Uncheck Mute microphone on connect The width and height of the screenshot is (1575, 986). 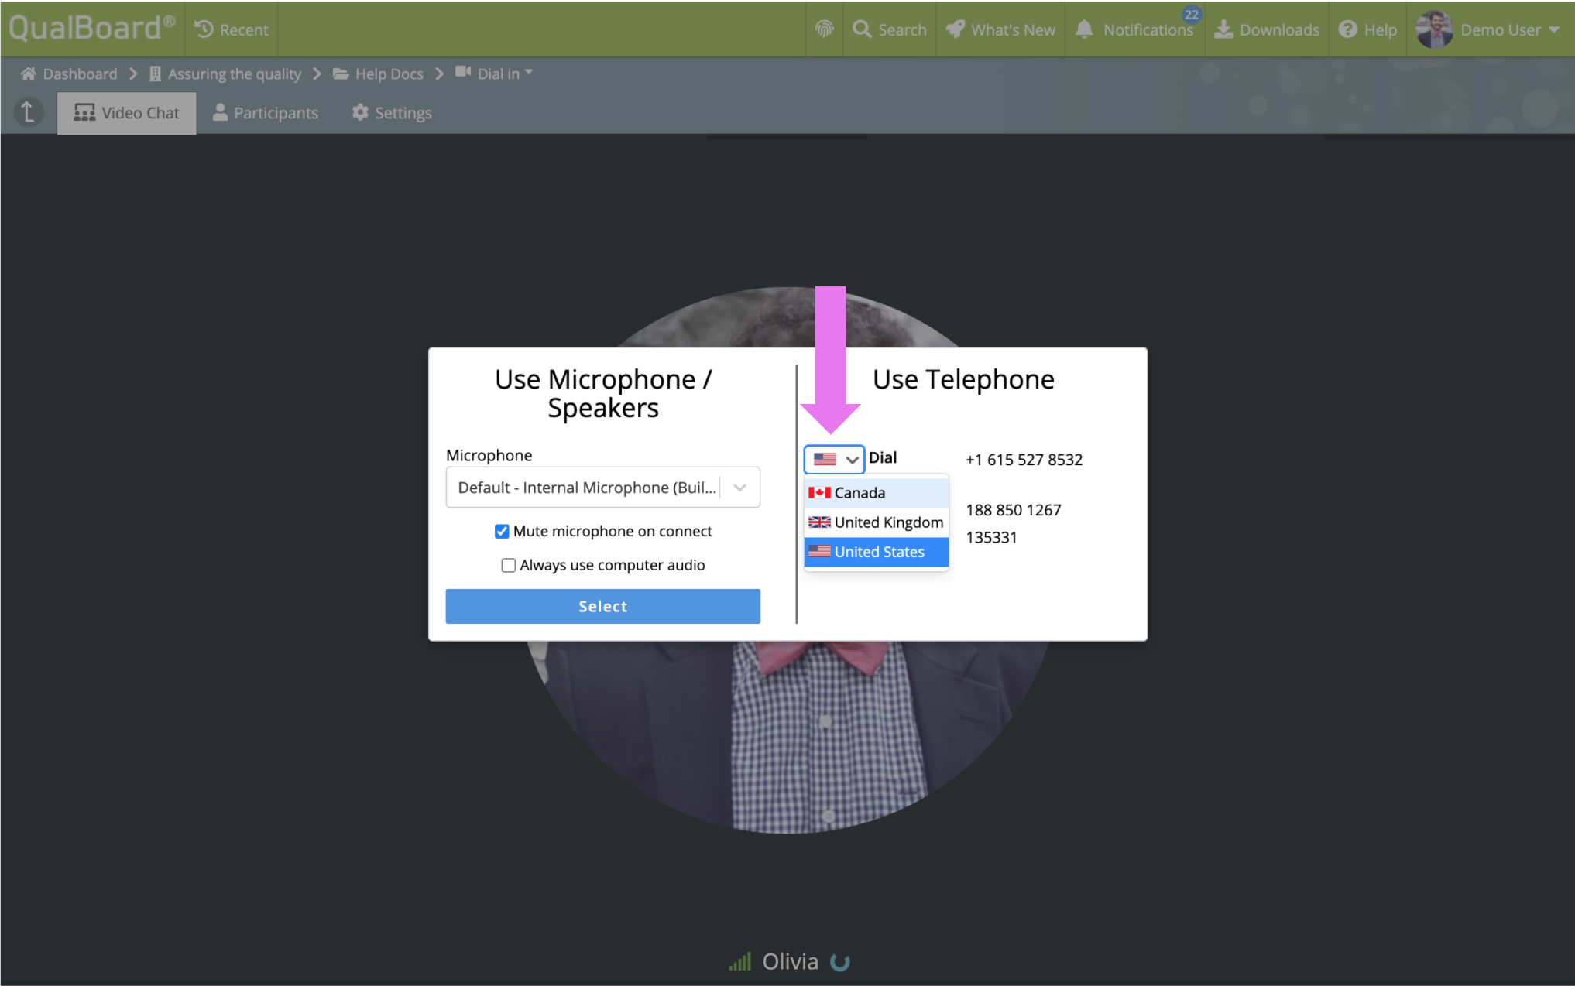coord(502,531)
